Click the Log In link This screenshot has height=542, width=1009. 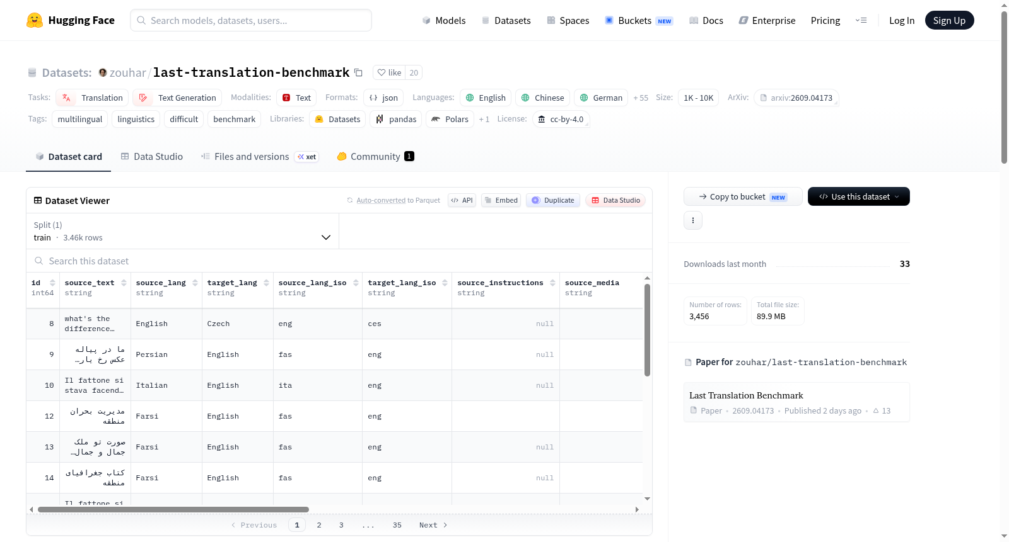coord(902,20)
